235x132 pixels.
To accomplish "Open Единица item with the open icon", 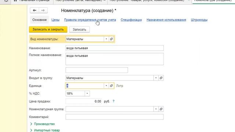I will tap(111, 86).
